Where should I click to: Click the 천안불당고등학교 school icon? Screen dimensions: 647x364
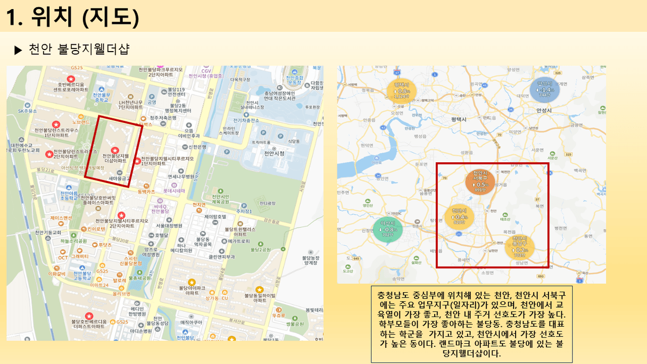tap(82, 267)
